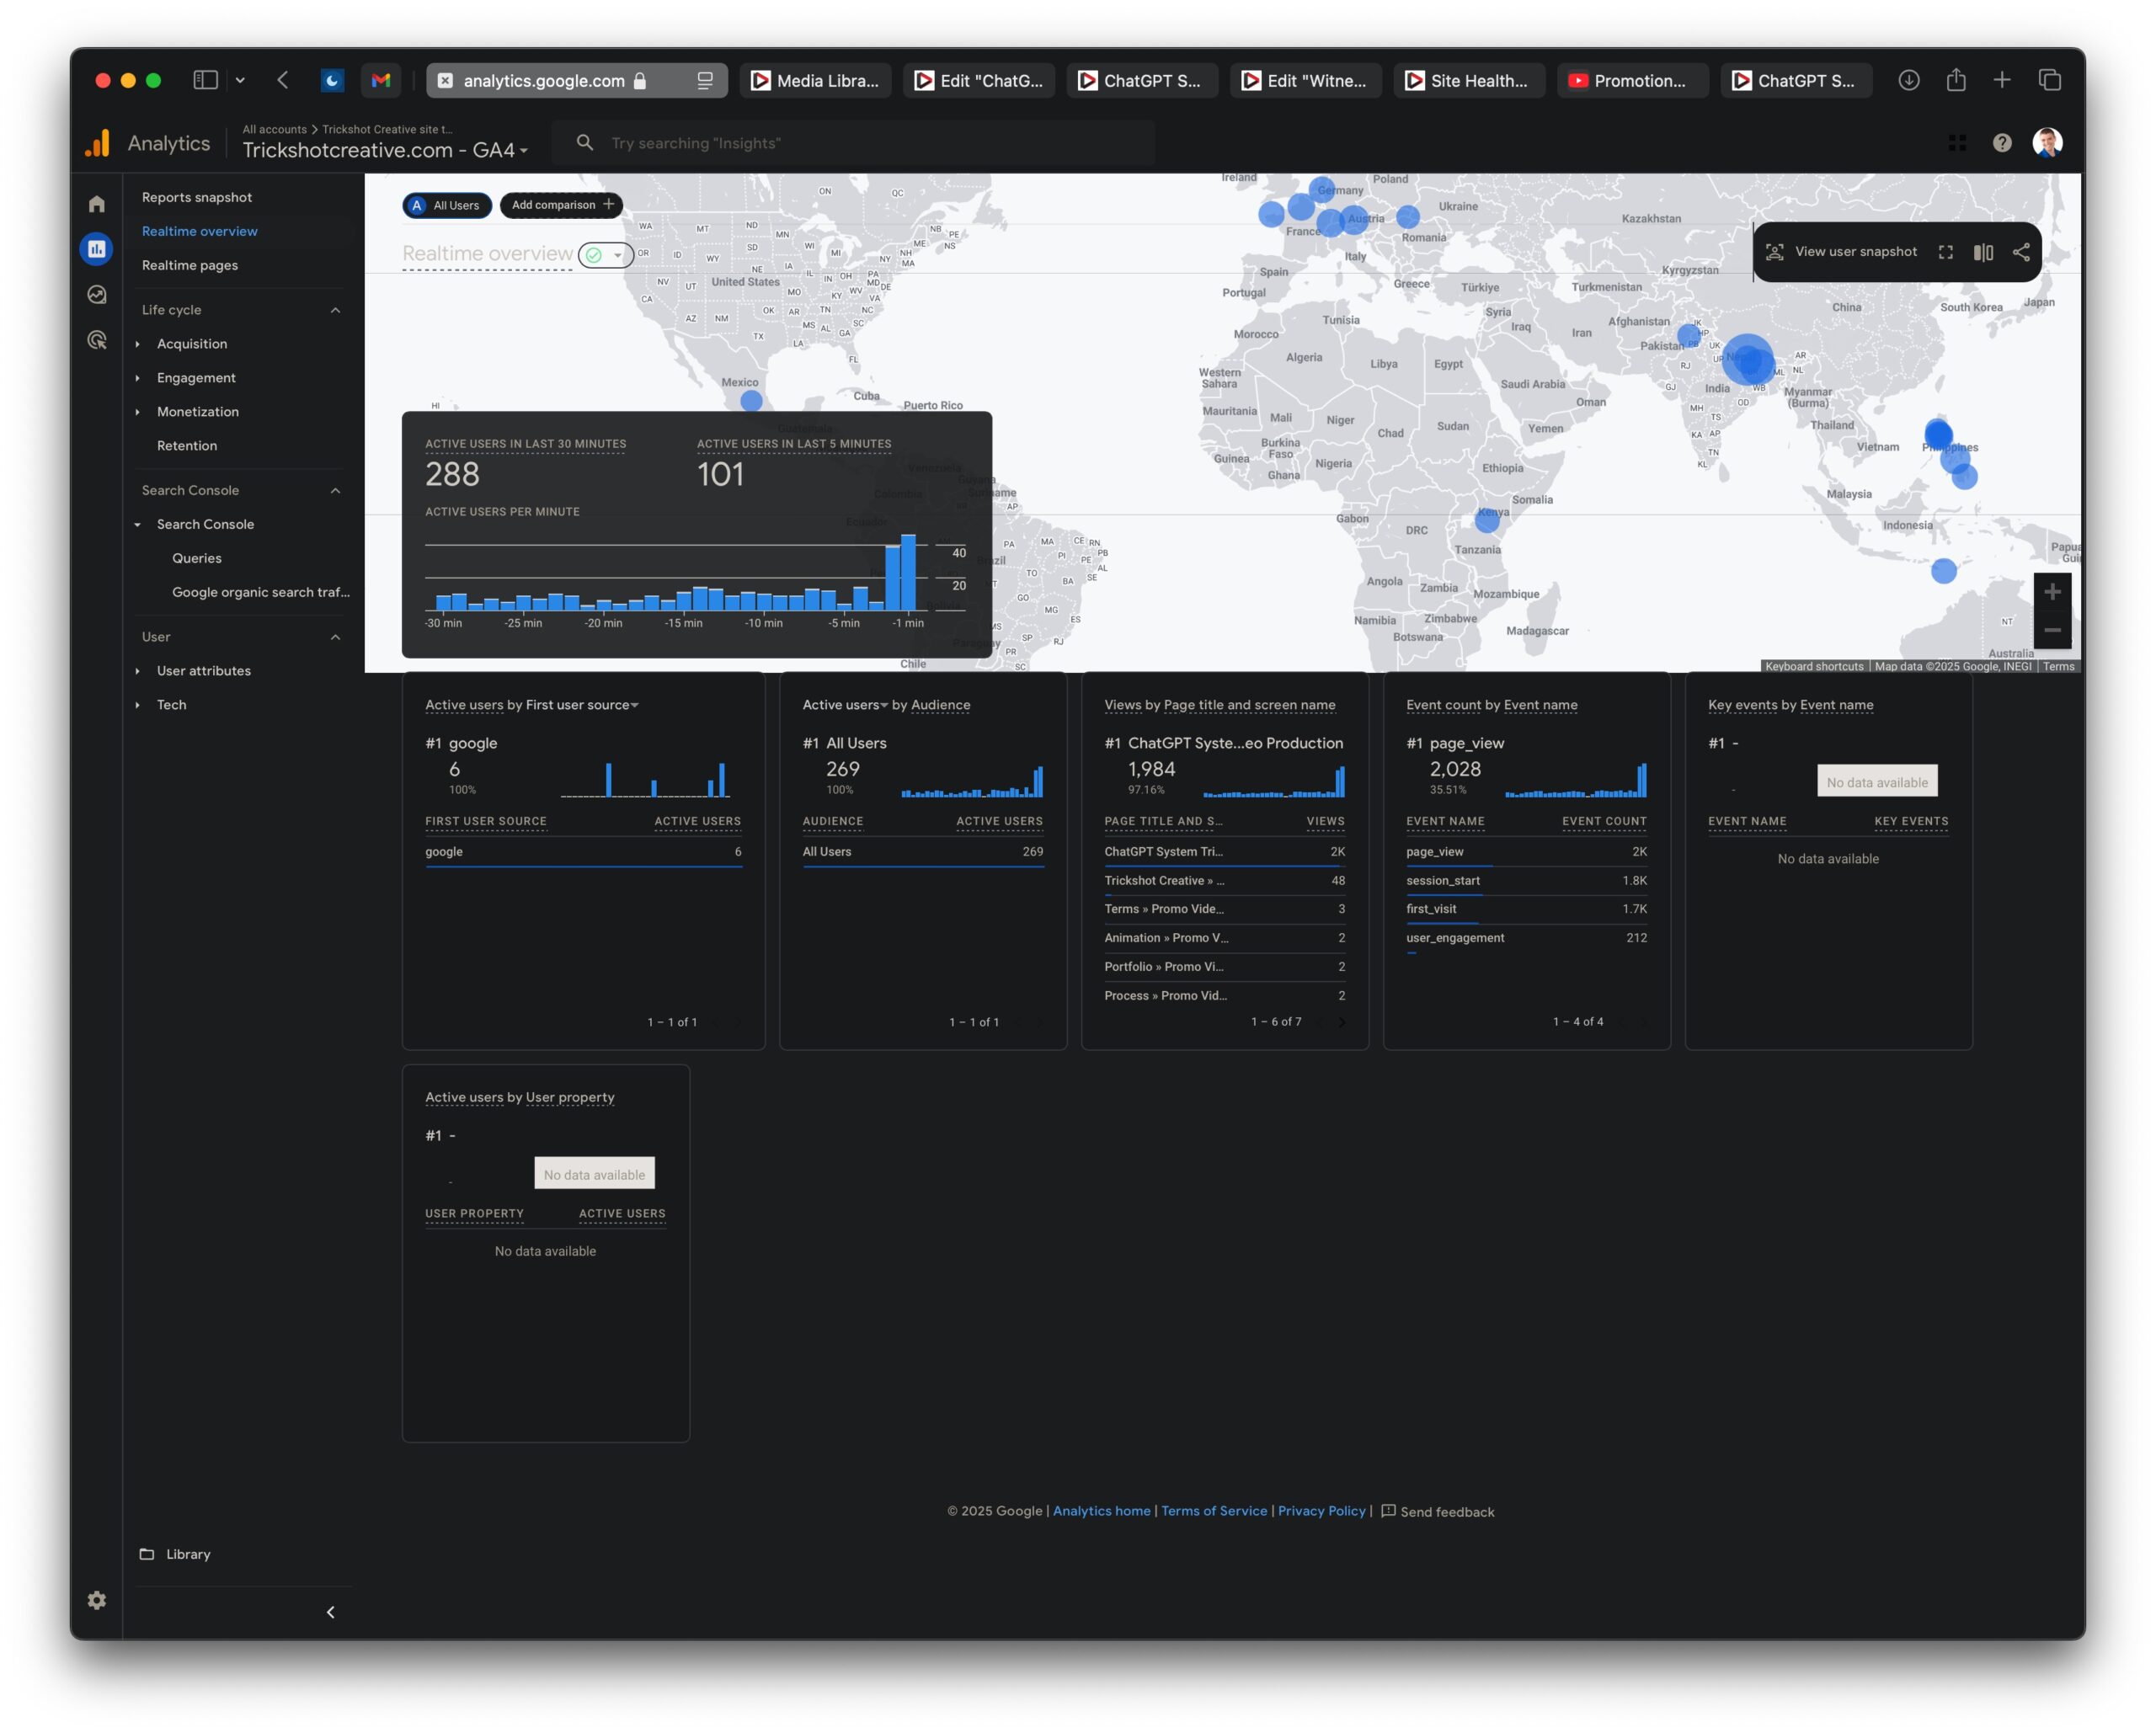Image resolution: width=2156 pixels, height=1733 pixels.
Task: Click the Safari share icon
Action: pos(1956,80)
